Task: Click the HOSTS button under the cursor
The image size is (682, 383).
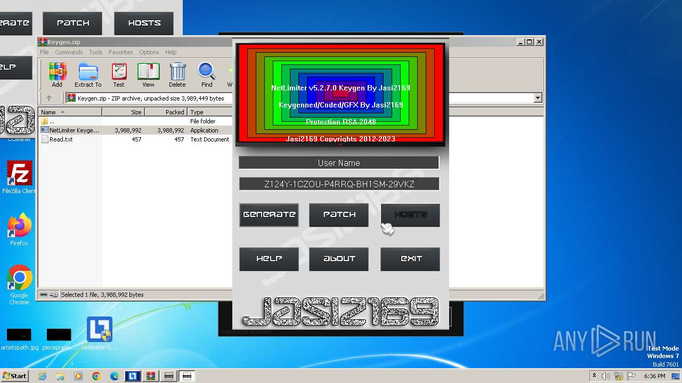Action: tap(410, 215)
